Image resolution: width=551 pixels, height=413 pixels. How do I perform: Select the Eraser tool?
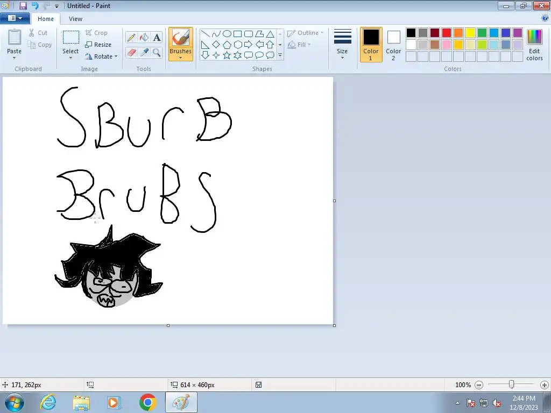click(131, 53)
